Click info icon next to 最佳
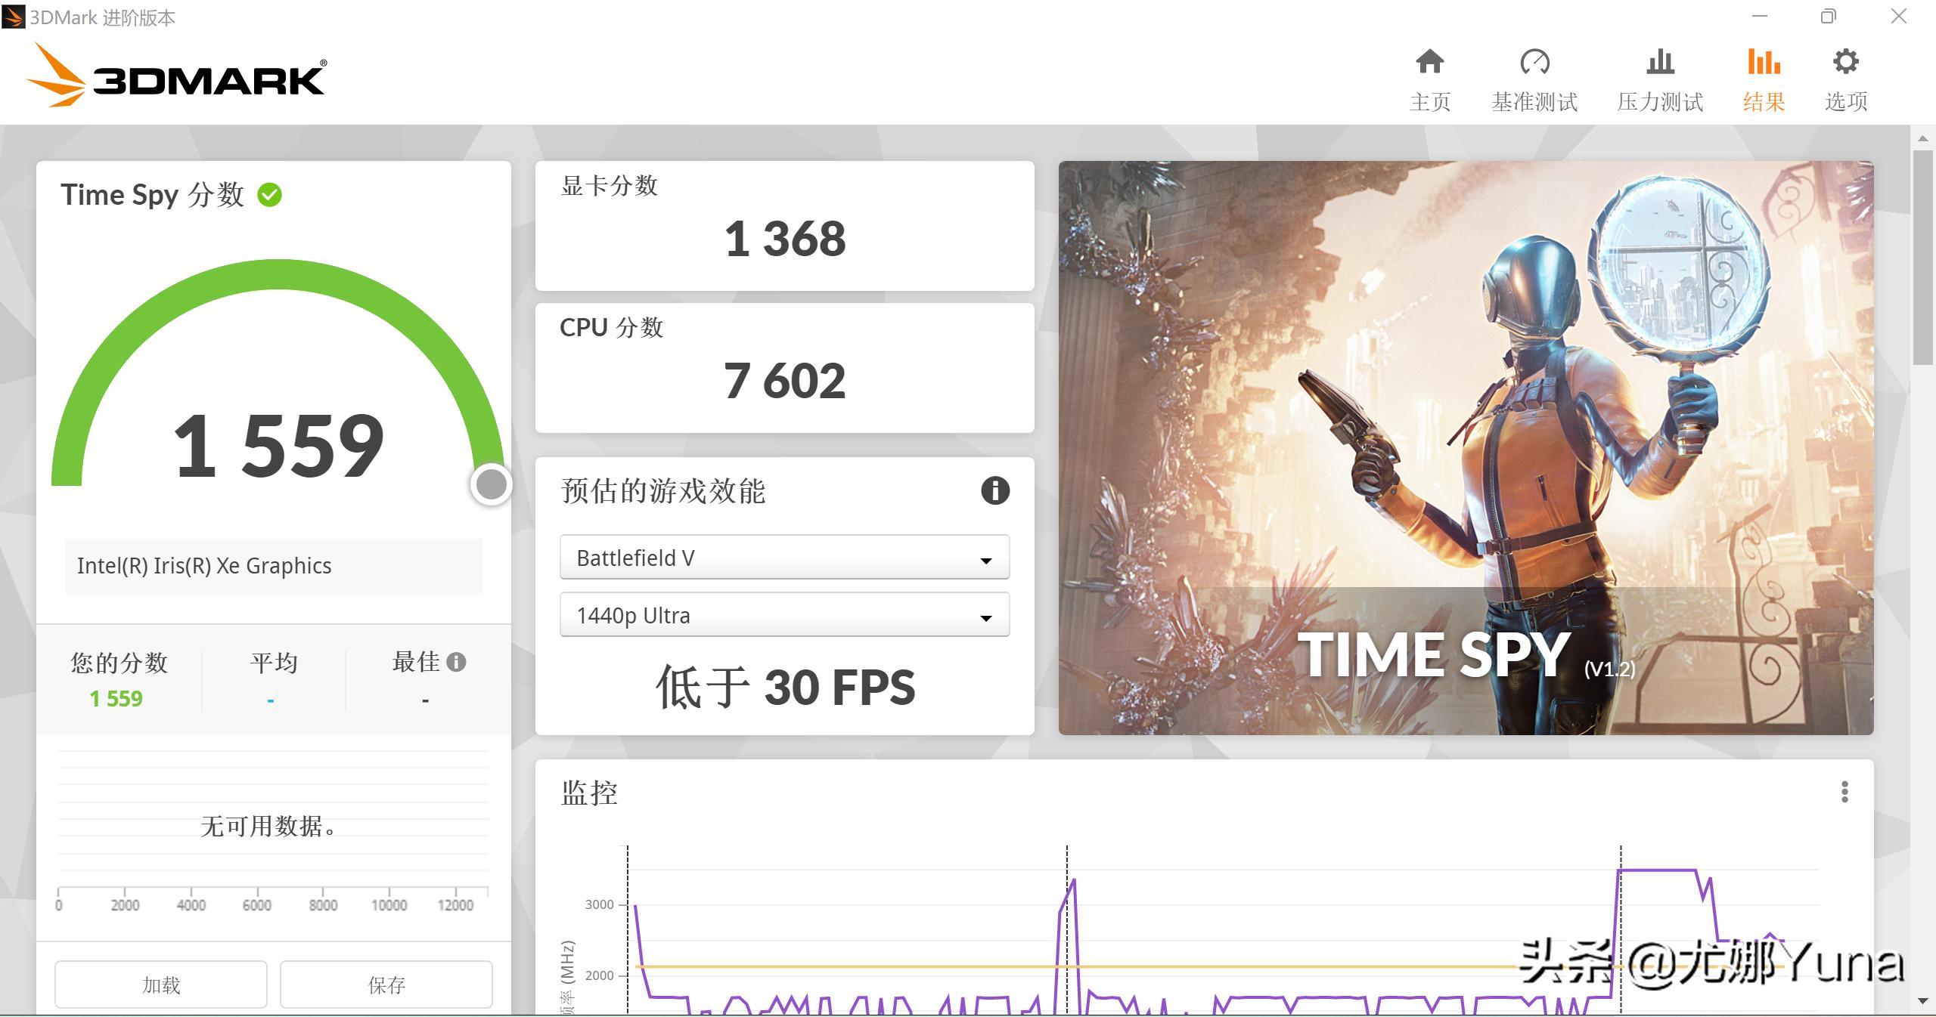 coord(456,662)
